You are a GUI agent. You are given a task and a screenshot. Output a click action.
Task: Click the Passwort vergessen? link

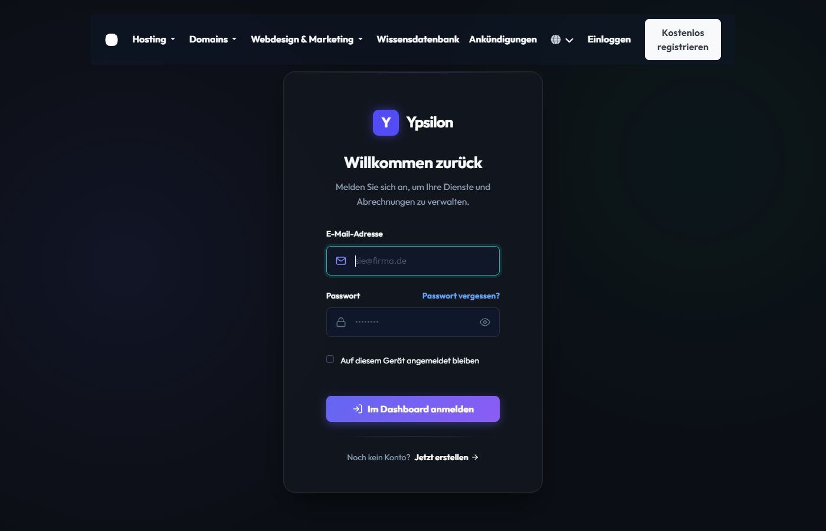[x=461, y=296]
